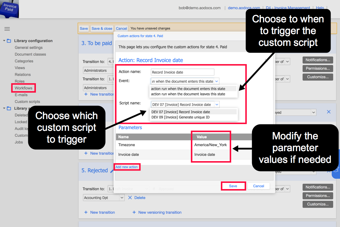Click the X icon beside Delete

click(130, 198)
